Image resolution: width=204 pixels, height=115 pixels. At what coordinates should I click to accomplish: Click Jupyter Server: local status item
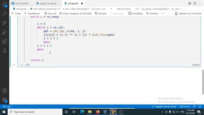(164, 106)
